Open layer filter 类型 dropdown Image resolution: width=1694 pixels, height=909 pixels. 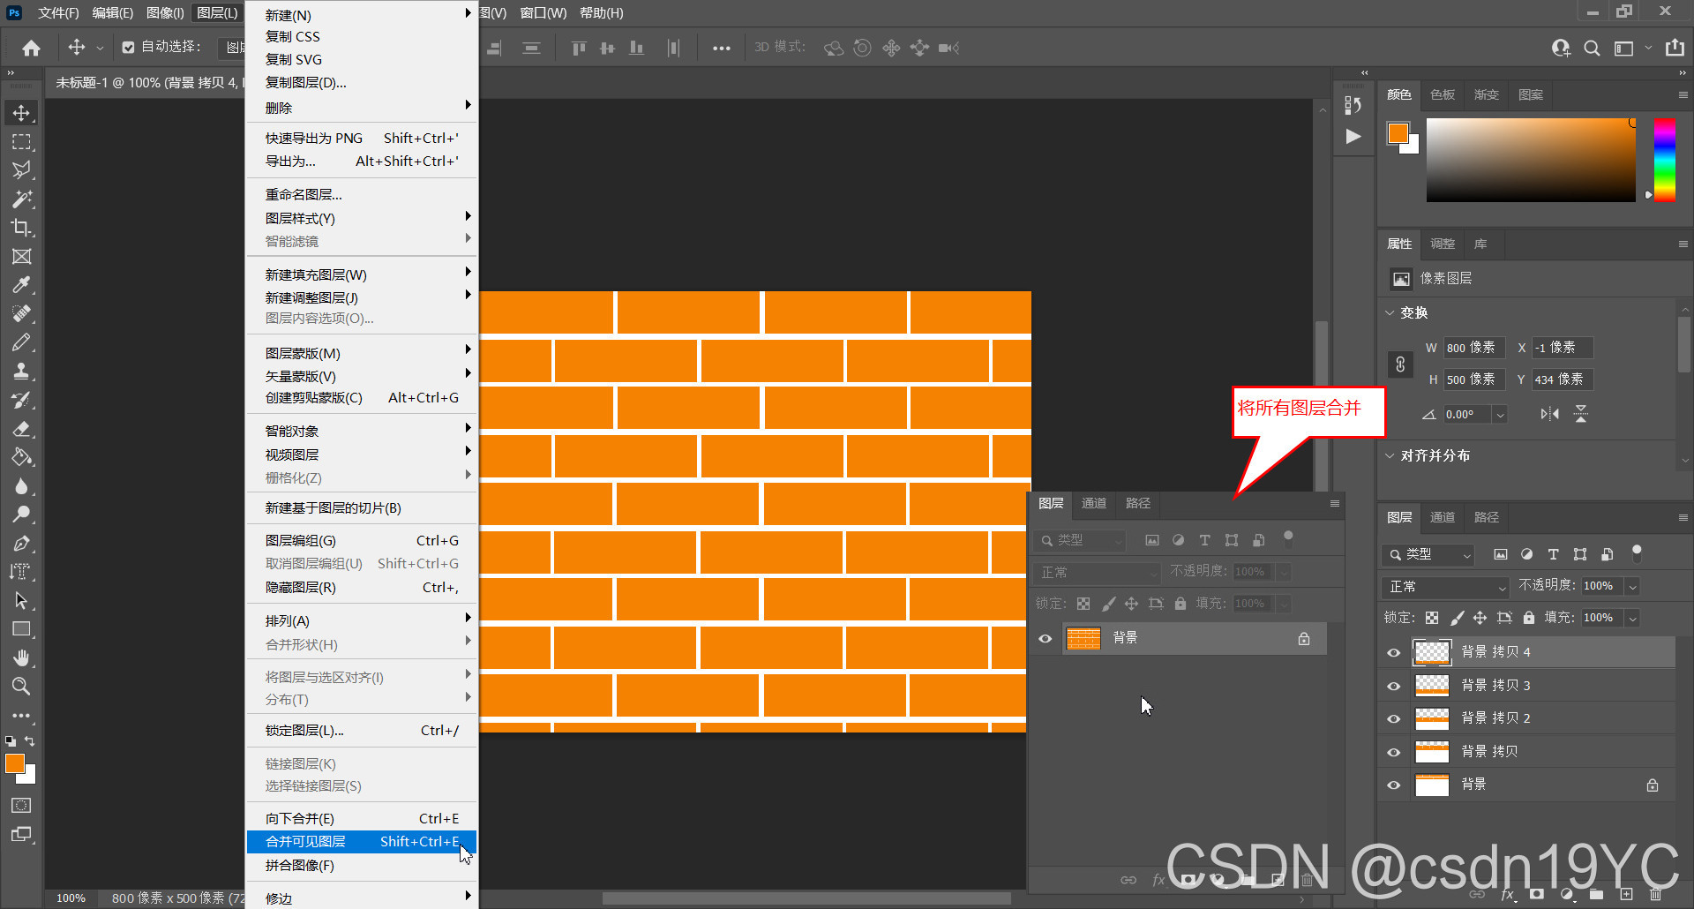pyautogui.click(x=1428, y=554)
